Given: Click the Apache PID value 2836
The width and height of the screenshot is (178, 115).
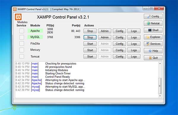Looking at the screenshot, I should [50, 33].
